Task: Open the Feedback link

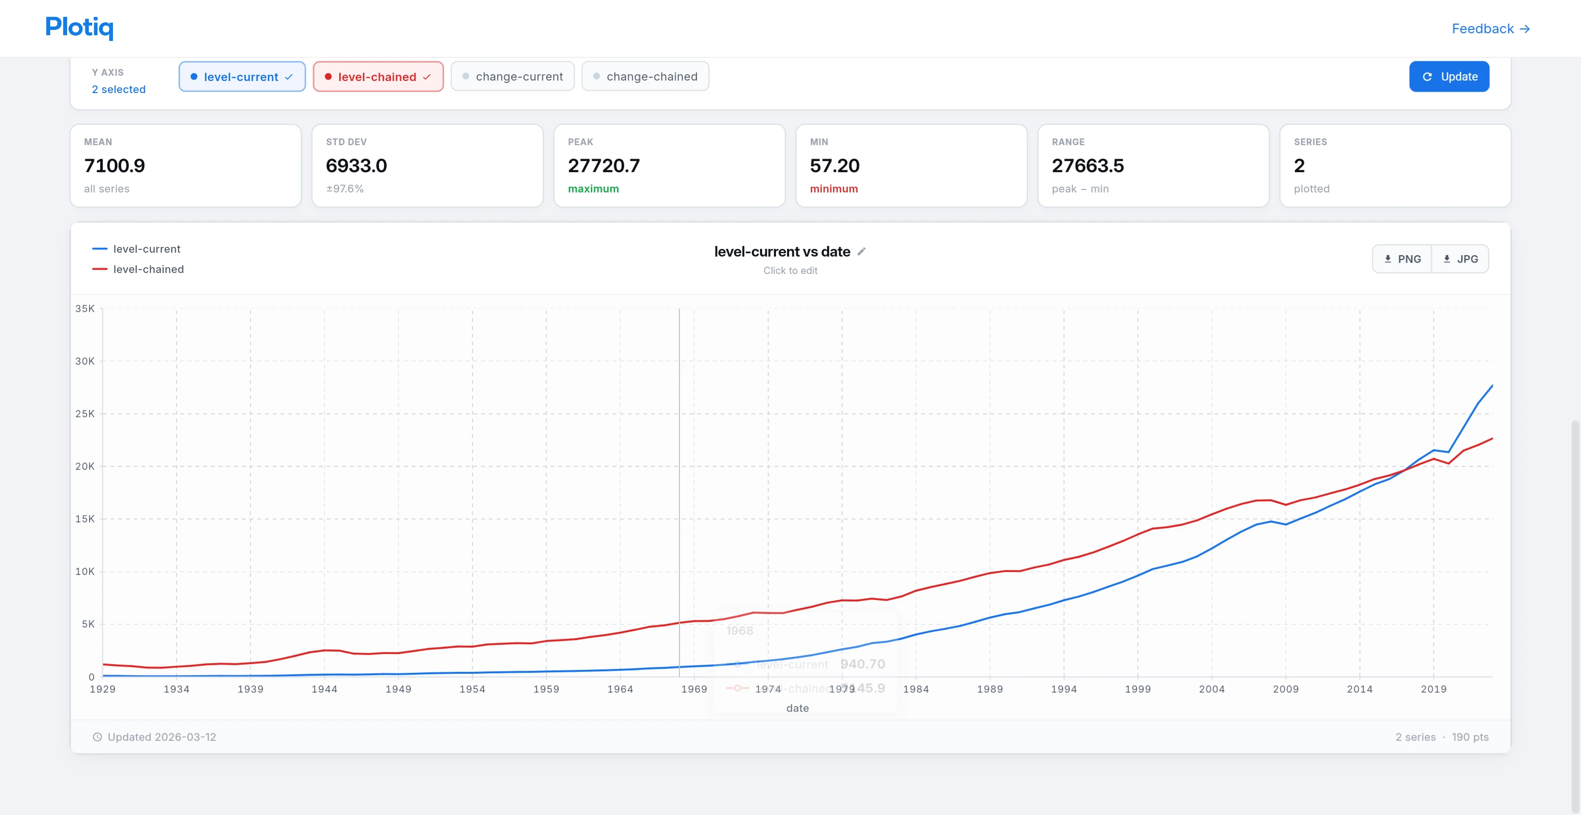Action: click(x=1483, y=29)
